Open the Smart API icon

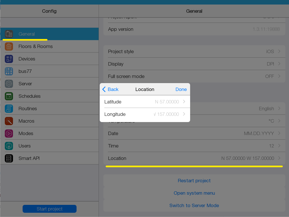coord(9,158)
